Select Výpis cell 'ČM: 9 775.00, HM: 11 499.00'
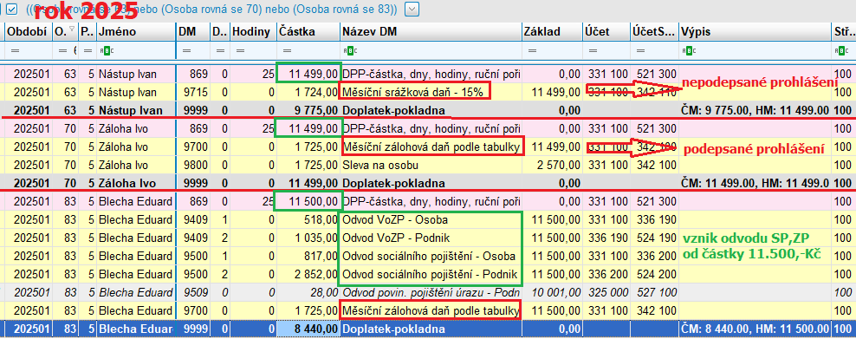 click(755, 110)
